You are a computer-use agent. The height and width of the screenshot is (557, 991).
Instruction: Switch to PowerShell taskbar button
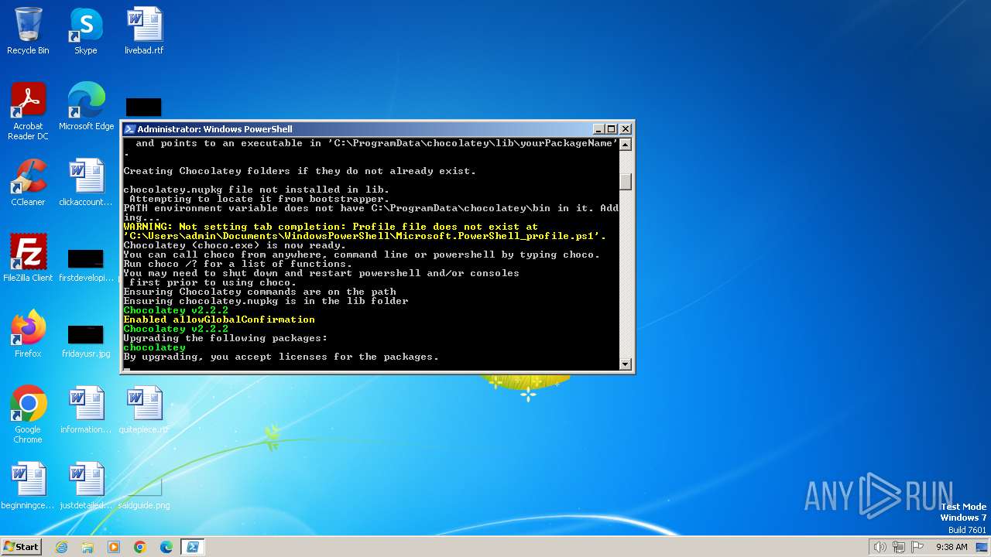point(192,547)
